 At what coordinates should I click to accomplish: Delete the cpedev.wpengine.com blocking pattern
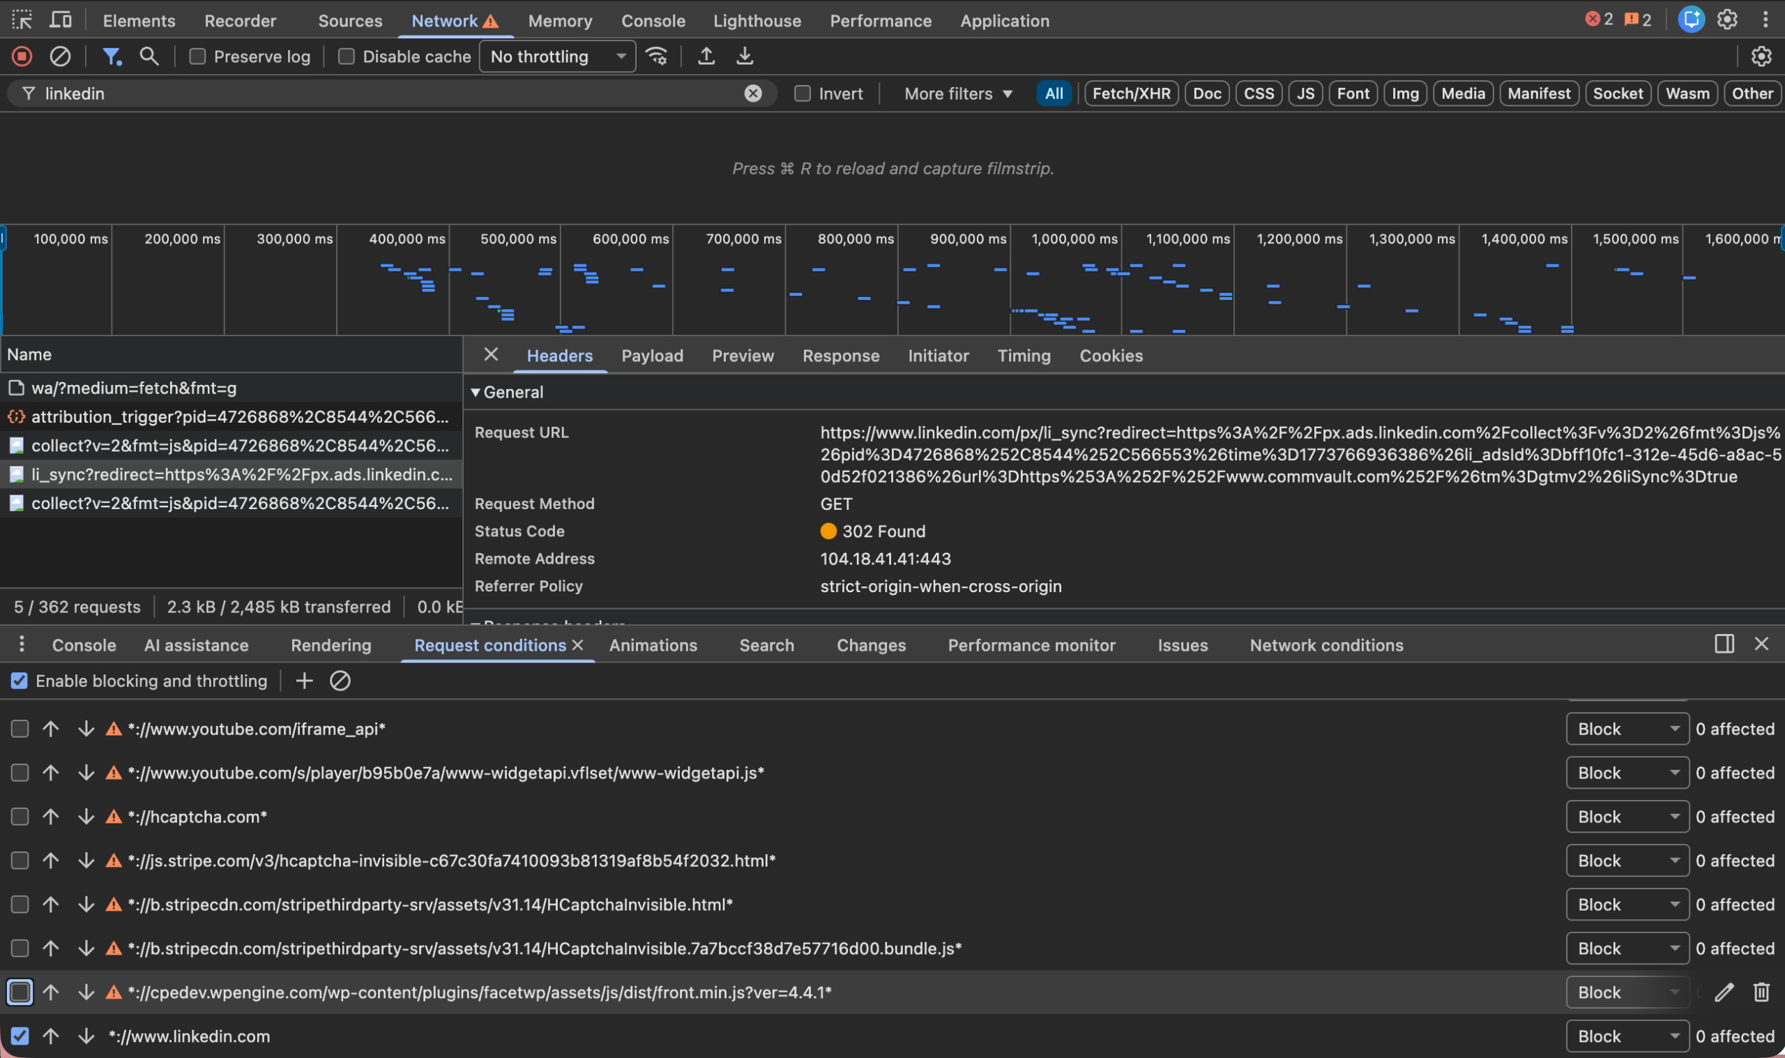[1761, 992]
